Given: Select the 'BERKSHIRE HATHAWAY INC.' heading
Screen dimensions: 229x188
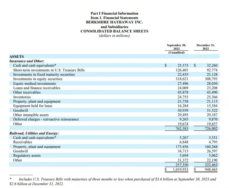Looking at the screenshot, I should [114, 22].
